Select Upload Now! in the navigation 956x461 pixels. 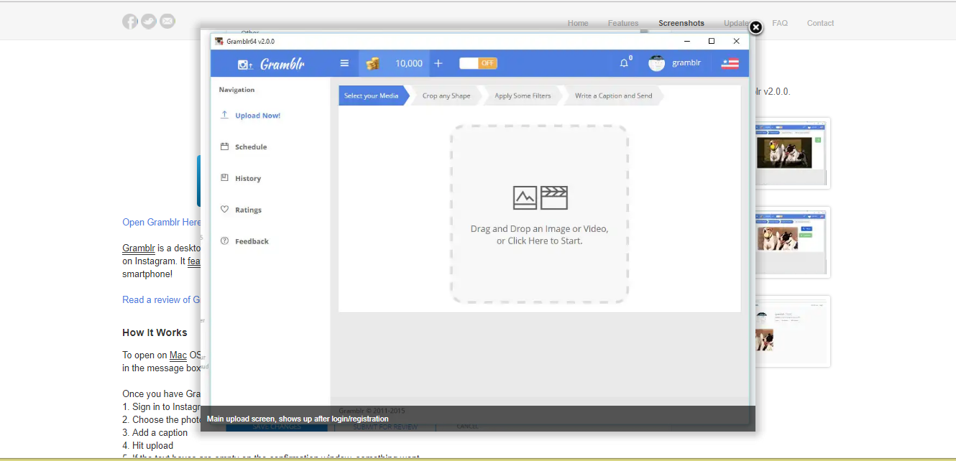257,116
